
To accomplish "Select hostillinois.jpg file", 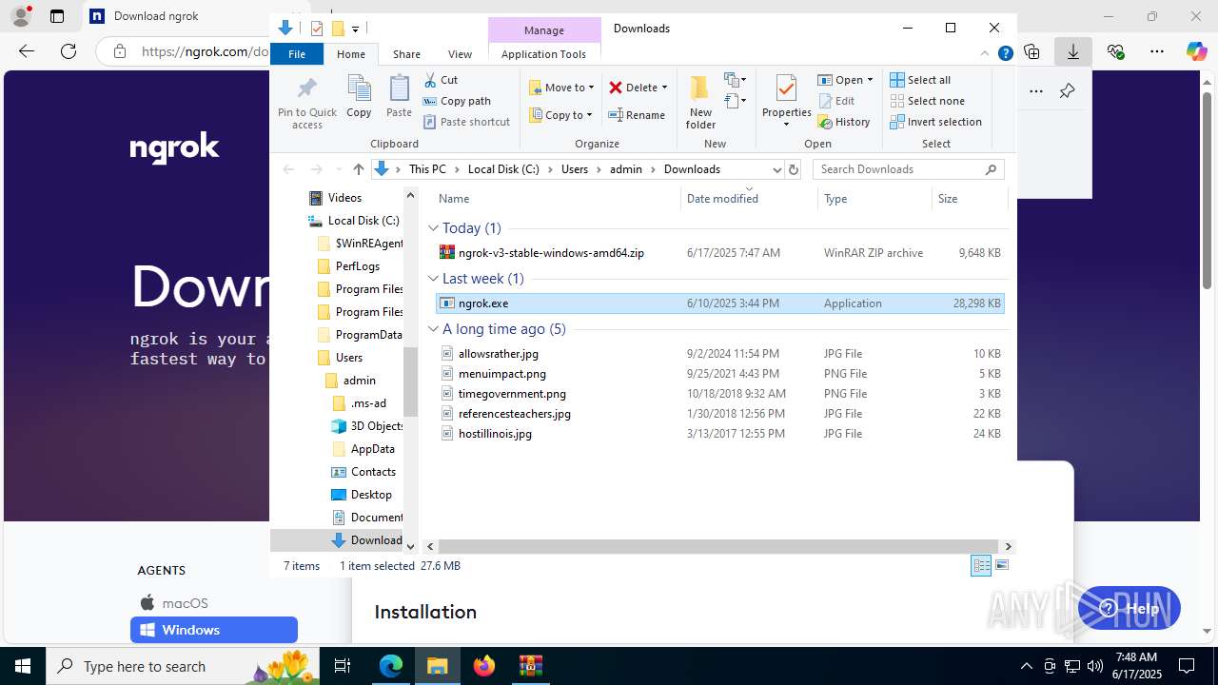I will tap(719, 434).
